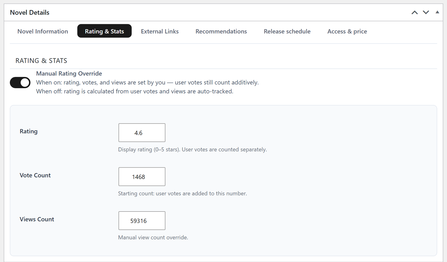Click the Views Count label
Image resolution: width=447 pixels, height=262 pixels.
coord(37,219)
